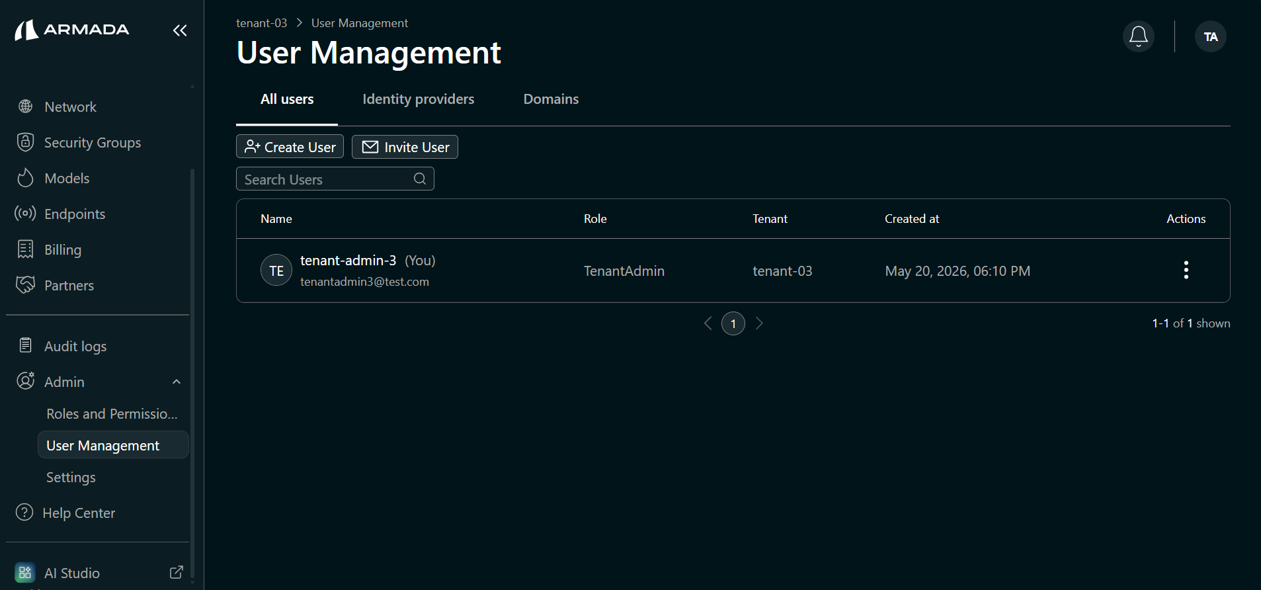Click AI Studio external link icon
Screen dimensions: 1261x590
pos(176,573)
